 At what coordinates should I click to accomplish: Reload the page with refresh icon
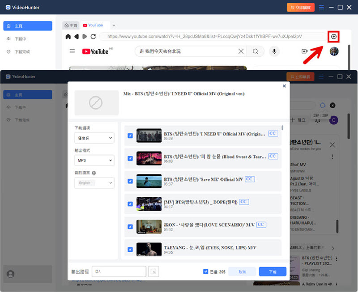click(93, 37)
